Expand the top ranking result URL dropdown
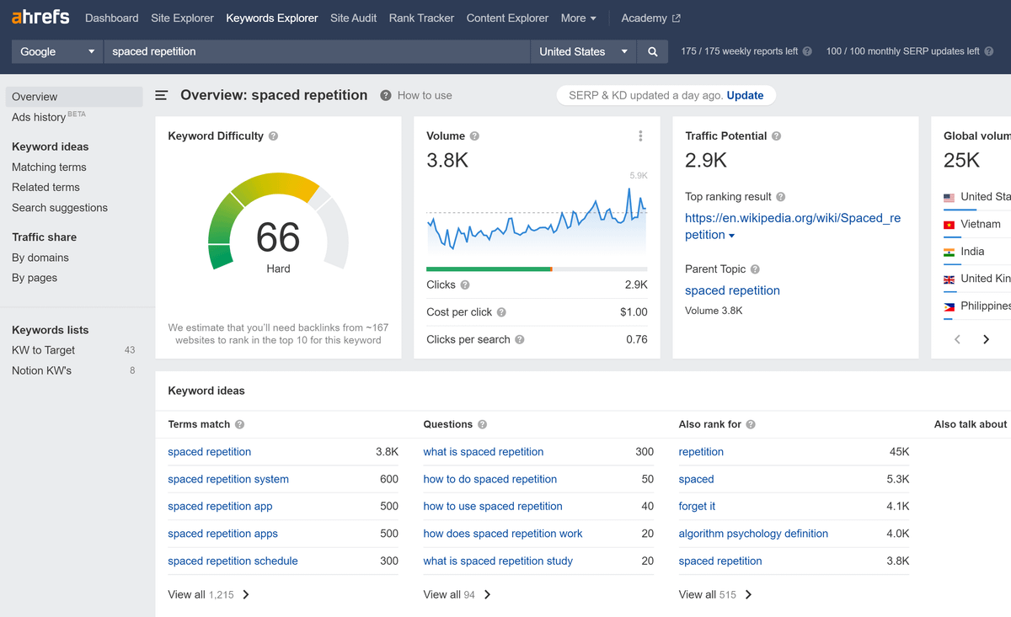 (731, 236)
